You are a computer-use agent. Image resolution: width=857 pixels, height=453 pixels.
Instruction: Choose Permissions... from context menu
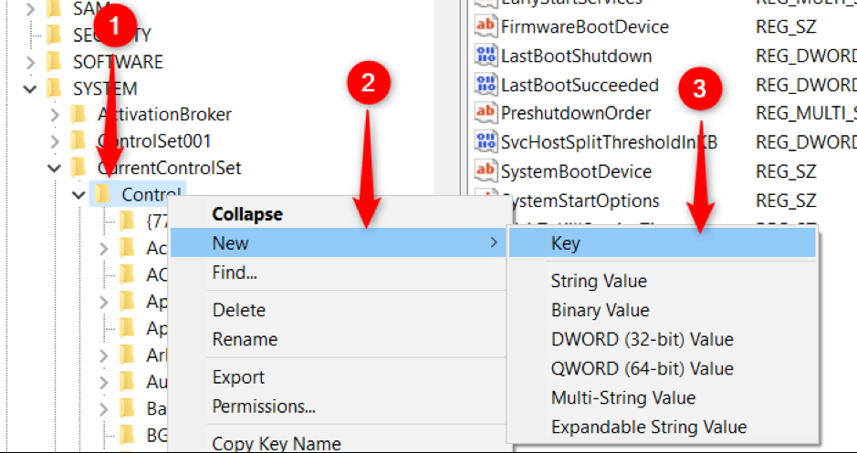coord(264,407)
